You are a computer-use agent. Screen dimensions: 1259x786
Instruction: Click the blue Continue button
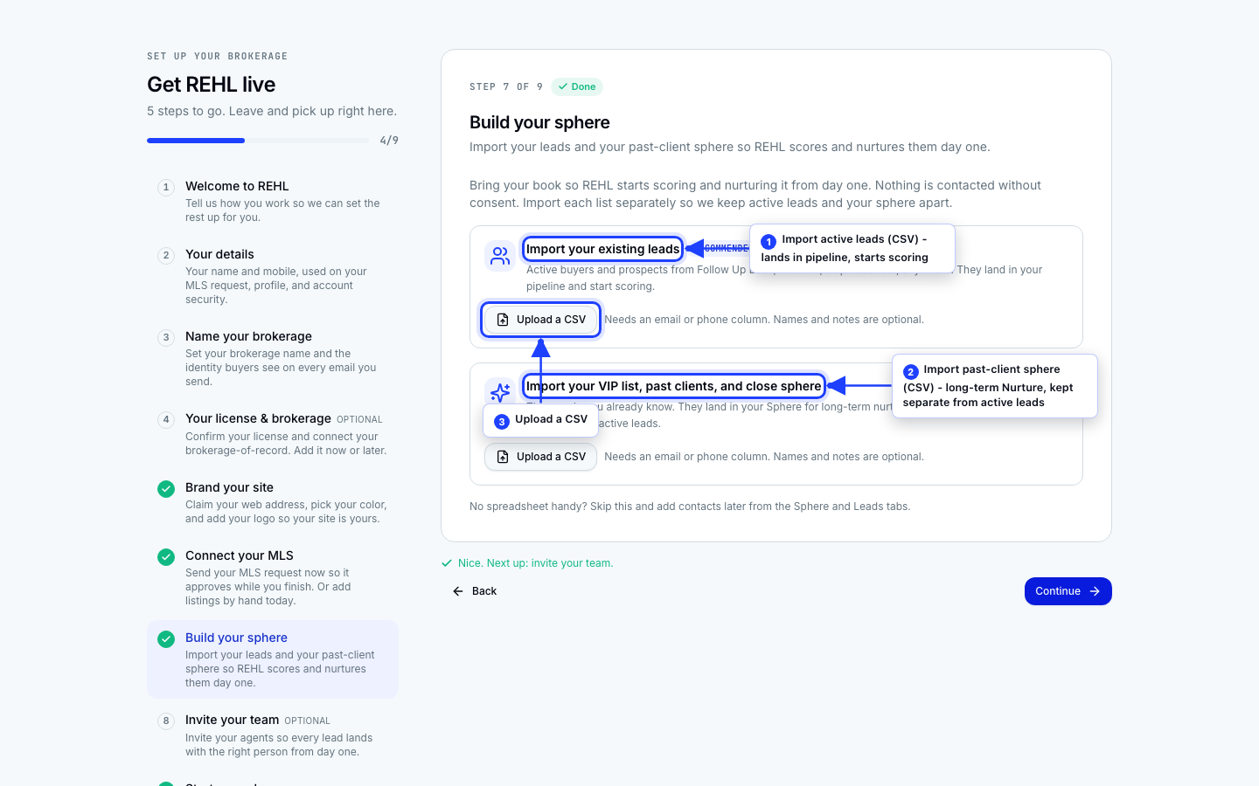(x=1068, y=591)
